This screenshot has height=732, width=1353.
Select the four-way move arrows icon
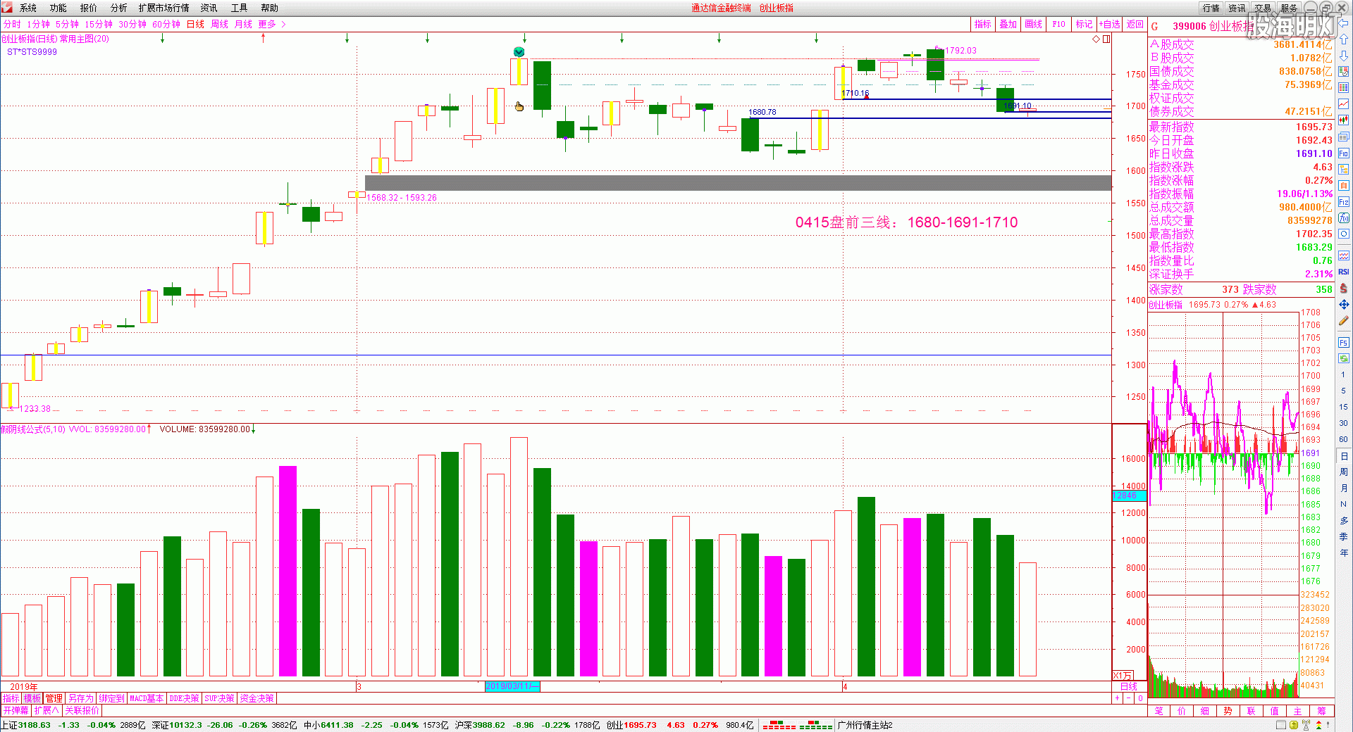(x=1344, y=305)
